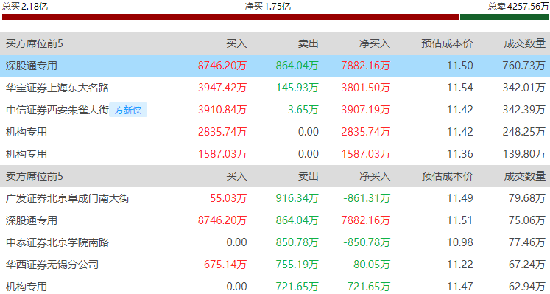Click the 11.49 estimated cost value

(x=460, y=198)
